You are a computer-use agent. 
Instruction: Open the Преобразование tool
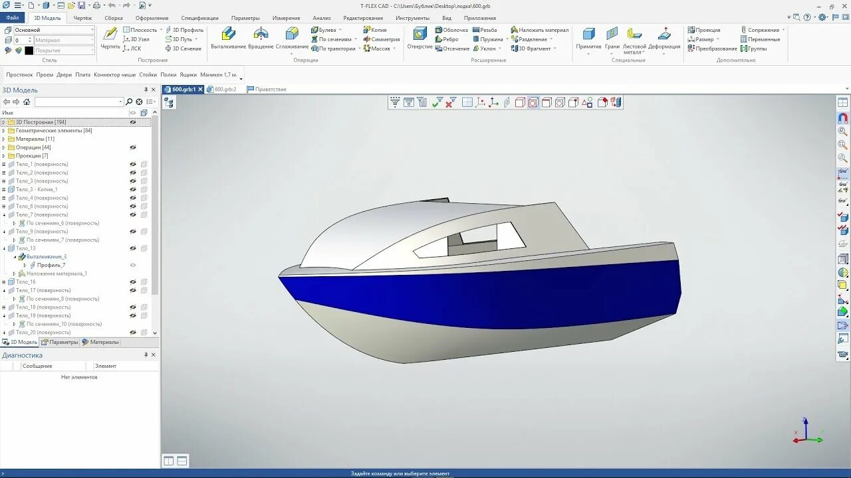[713, 48]
